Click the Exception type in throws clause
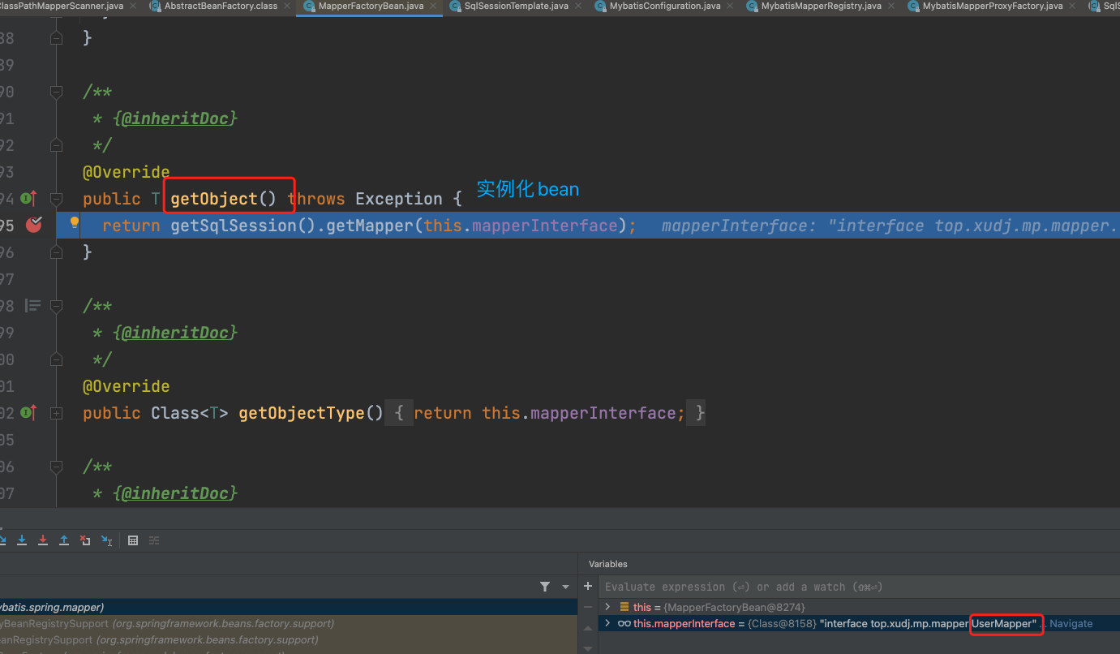The image size is (1120, 654). tap(399, 199)
